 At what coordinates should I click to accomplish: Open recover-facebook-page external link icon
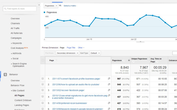coord(109,90)
